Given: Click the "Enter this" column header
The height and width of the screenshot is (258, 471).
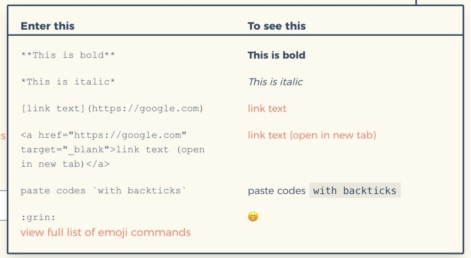Looking at the screenshot, I should tap(47, 26).
